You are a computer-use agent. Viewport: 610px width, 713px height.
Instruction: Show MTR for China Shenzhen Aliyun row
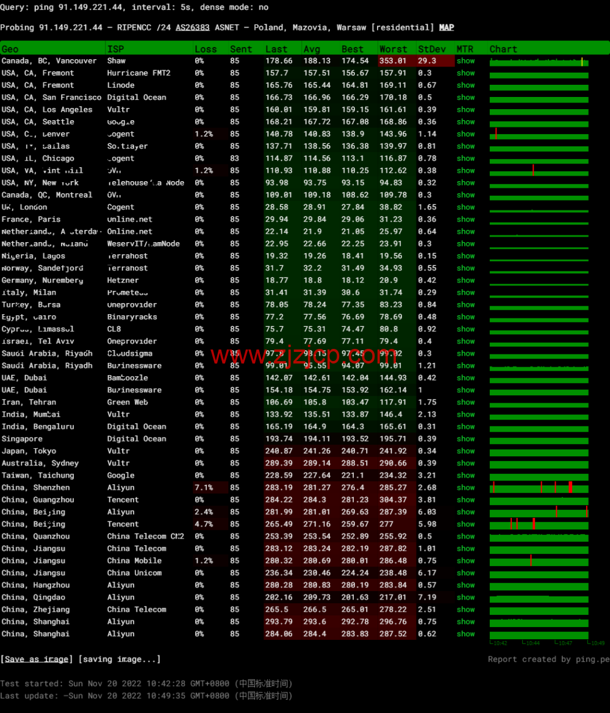[465, 487]
